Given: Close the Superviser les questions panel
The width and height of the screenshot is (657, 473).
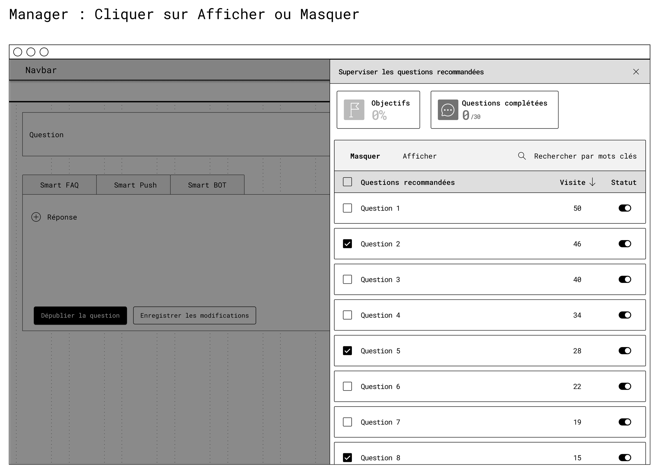Looking at the screenshot, I should (636, 72).
